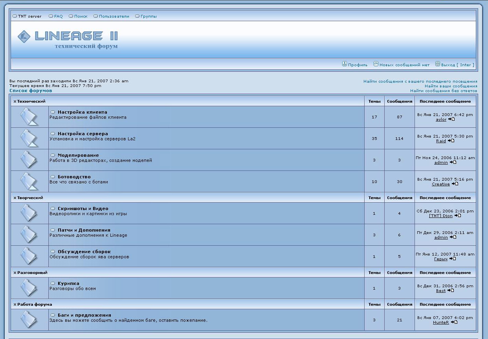Open Группы usergroups page
Viewport: 488px width, 339px height.
(x=149, y=16)
